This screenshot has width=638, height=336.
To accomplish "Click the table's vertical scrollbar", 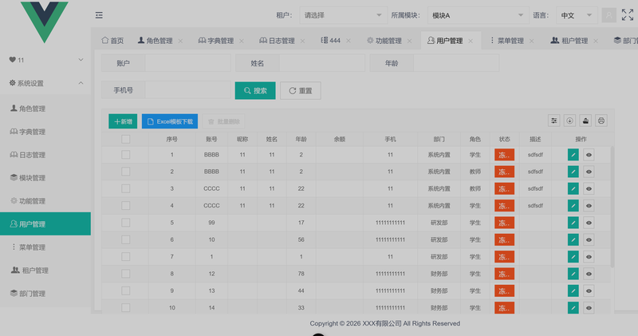I will 612,208.
